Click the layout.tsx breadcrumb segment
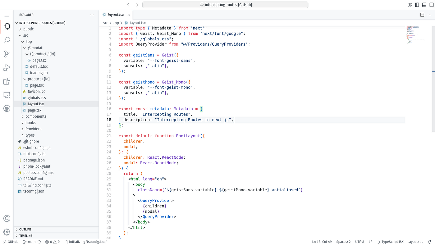This screenshot has height=245, width=435. pos(135,23)
